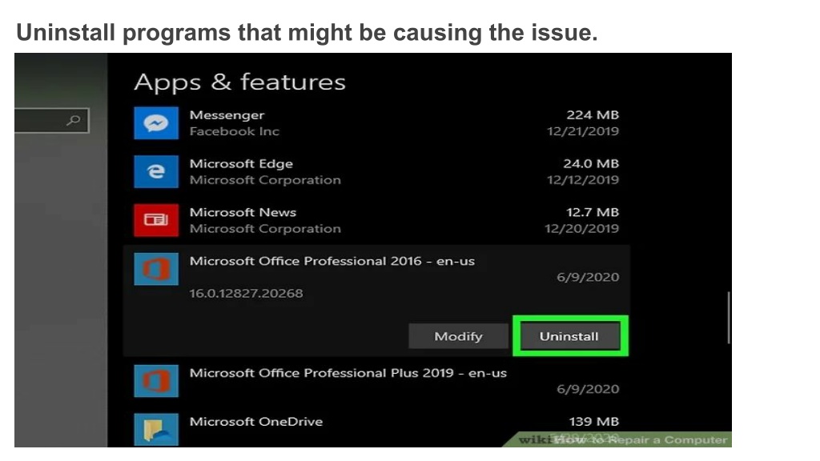This screenshot has height=461, width=820.
Task: Select the Microsoft Edge list entry
Action: pos(376,171)
